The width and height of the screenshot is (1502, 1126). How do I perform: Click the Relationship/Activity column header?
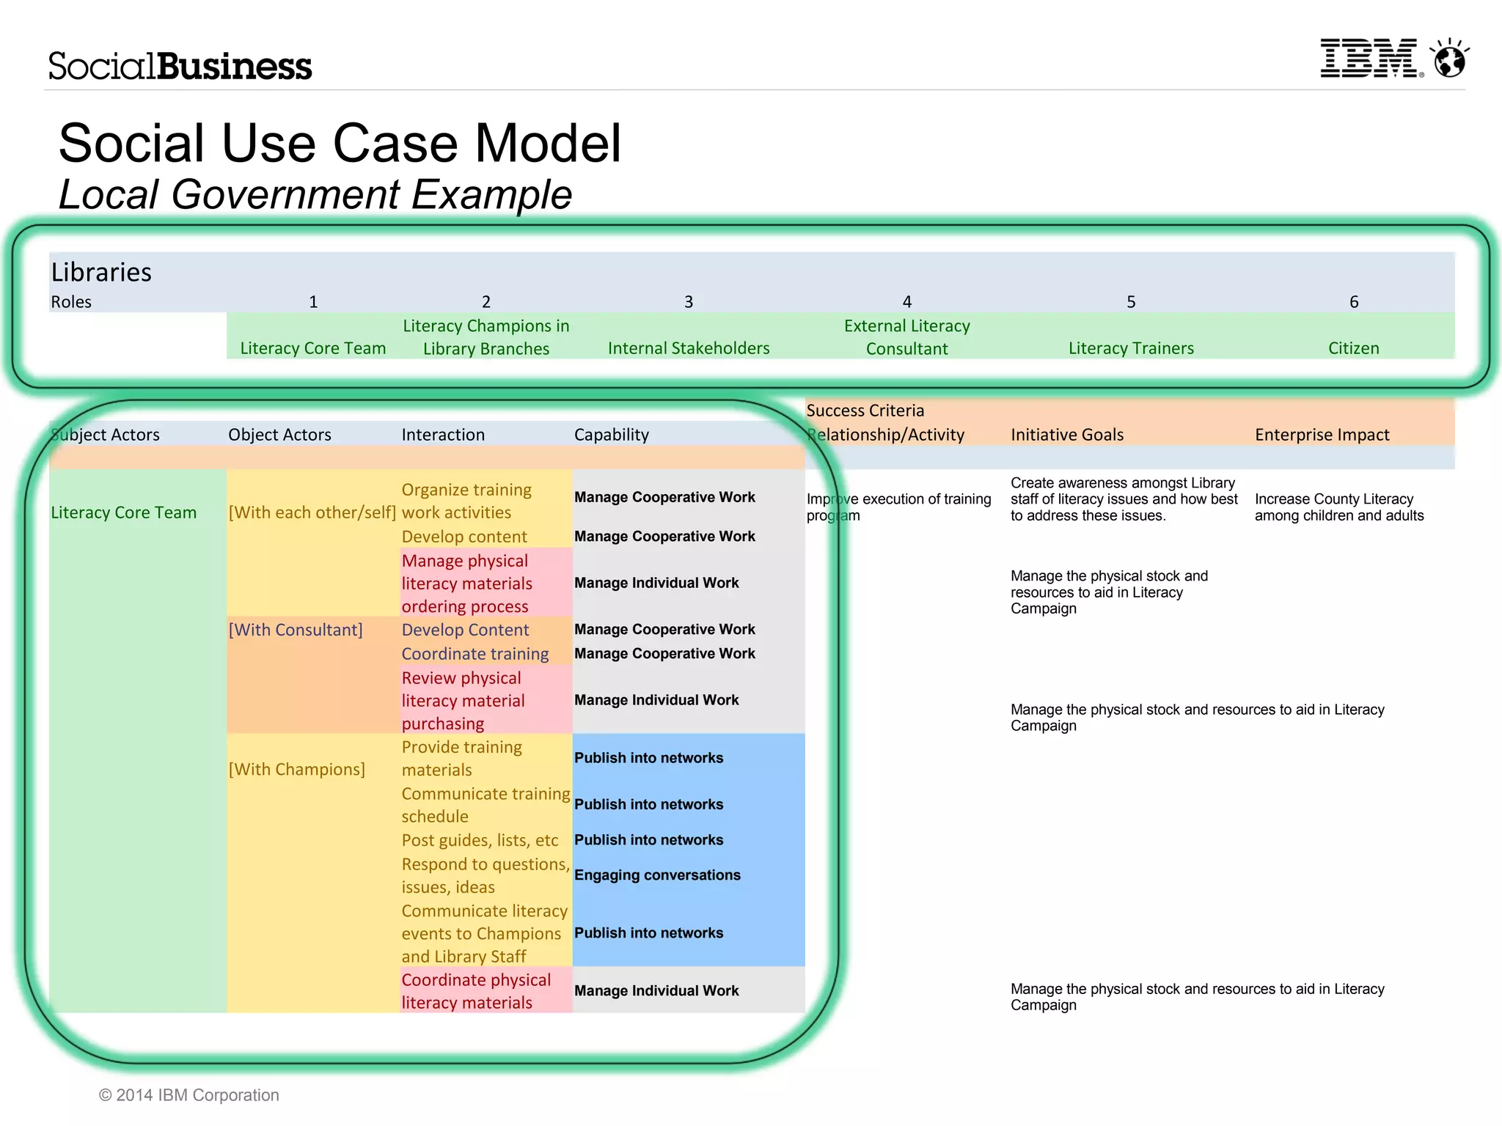885,435
